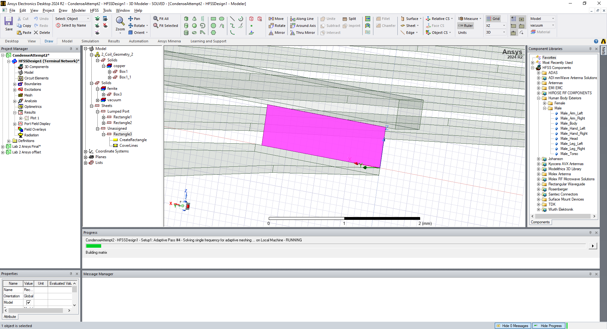Click the Mirror tool icon

(277, 33)
